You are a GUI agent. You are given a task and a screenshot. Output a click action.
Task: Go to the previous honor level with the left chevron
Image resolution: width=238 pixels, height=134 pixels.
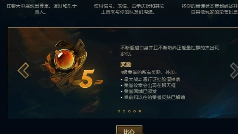[x=23, y=70]
